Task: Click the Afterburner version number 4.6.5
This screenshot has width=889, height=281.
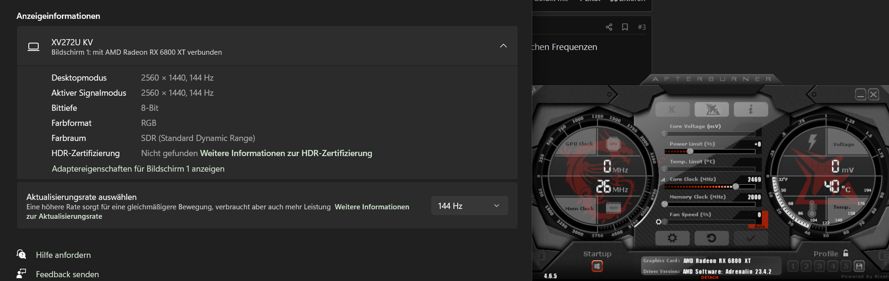Action: [550, 276]
